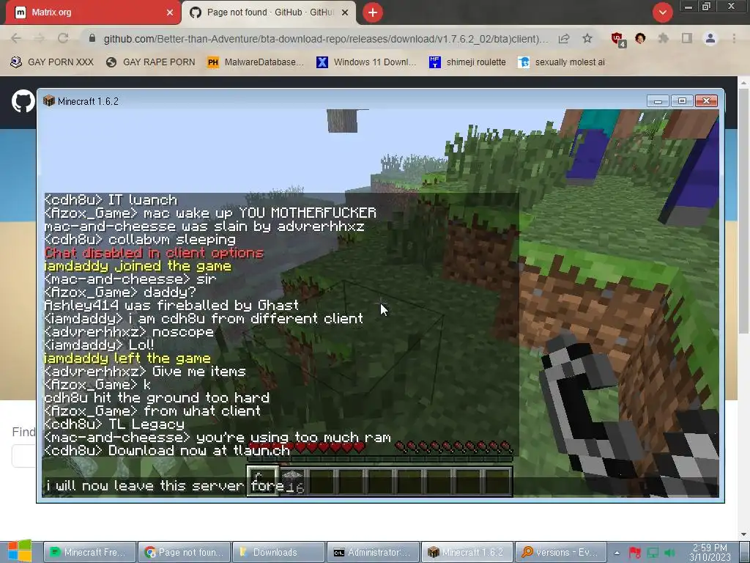Screen dimensions: 750x563
Task: Open the browser three-dot menu
Action: click(x=734, y=38)
